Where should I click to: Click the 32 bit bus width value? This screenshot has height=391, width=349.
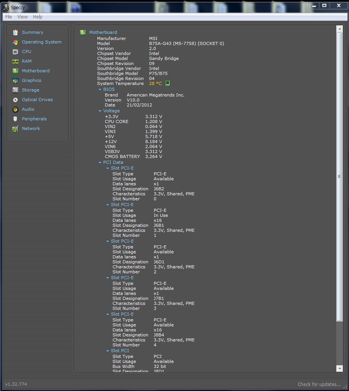tap(160, 366)
